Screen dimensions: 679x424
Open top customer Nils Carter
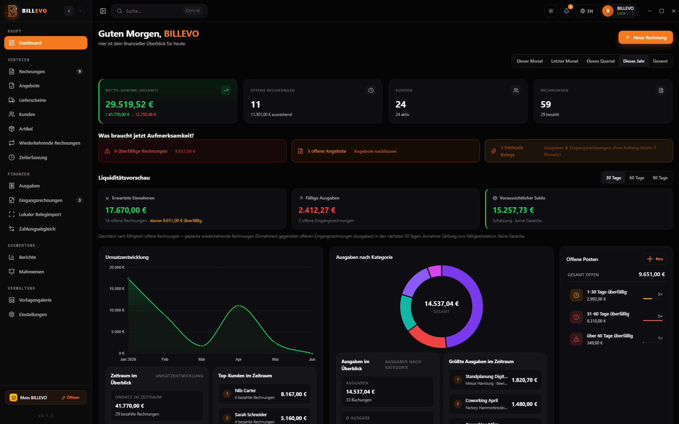coord(264,394)
